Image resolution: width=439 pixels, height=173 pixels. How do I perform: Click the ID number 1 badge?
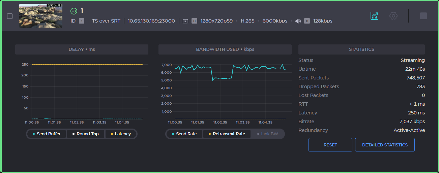(x=82, y=21)
